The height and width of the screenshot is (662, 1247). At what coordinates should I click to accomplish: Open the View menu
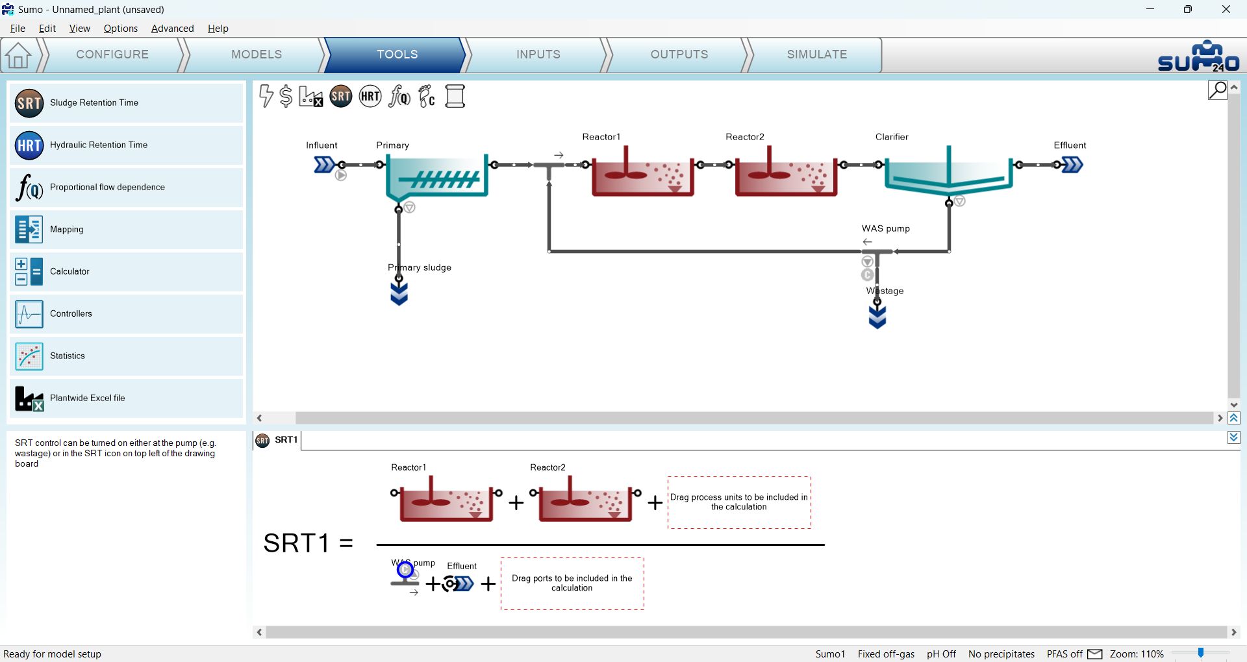point(79,29)
